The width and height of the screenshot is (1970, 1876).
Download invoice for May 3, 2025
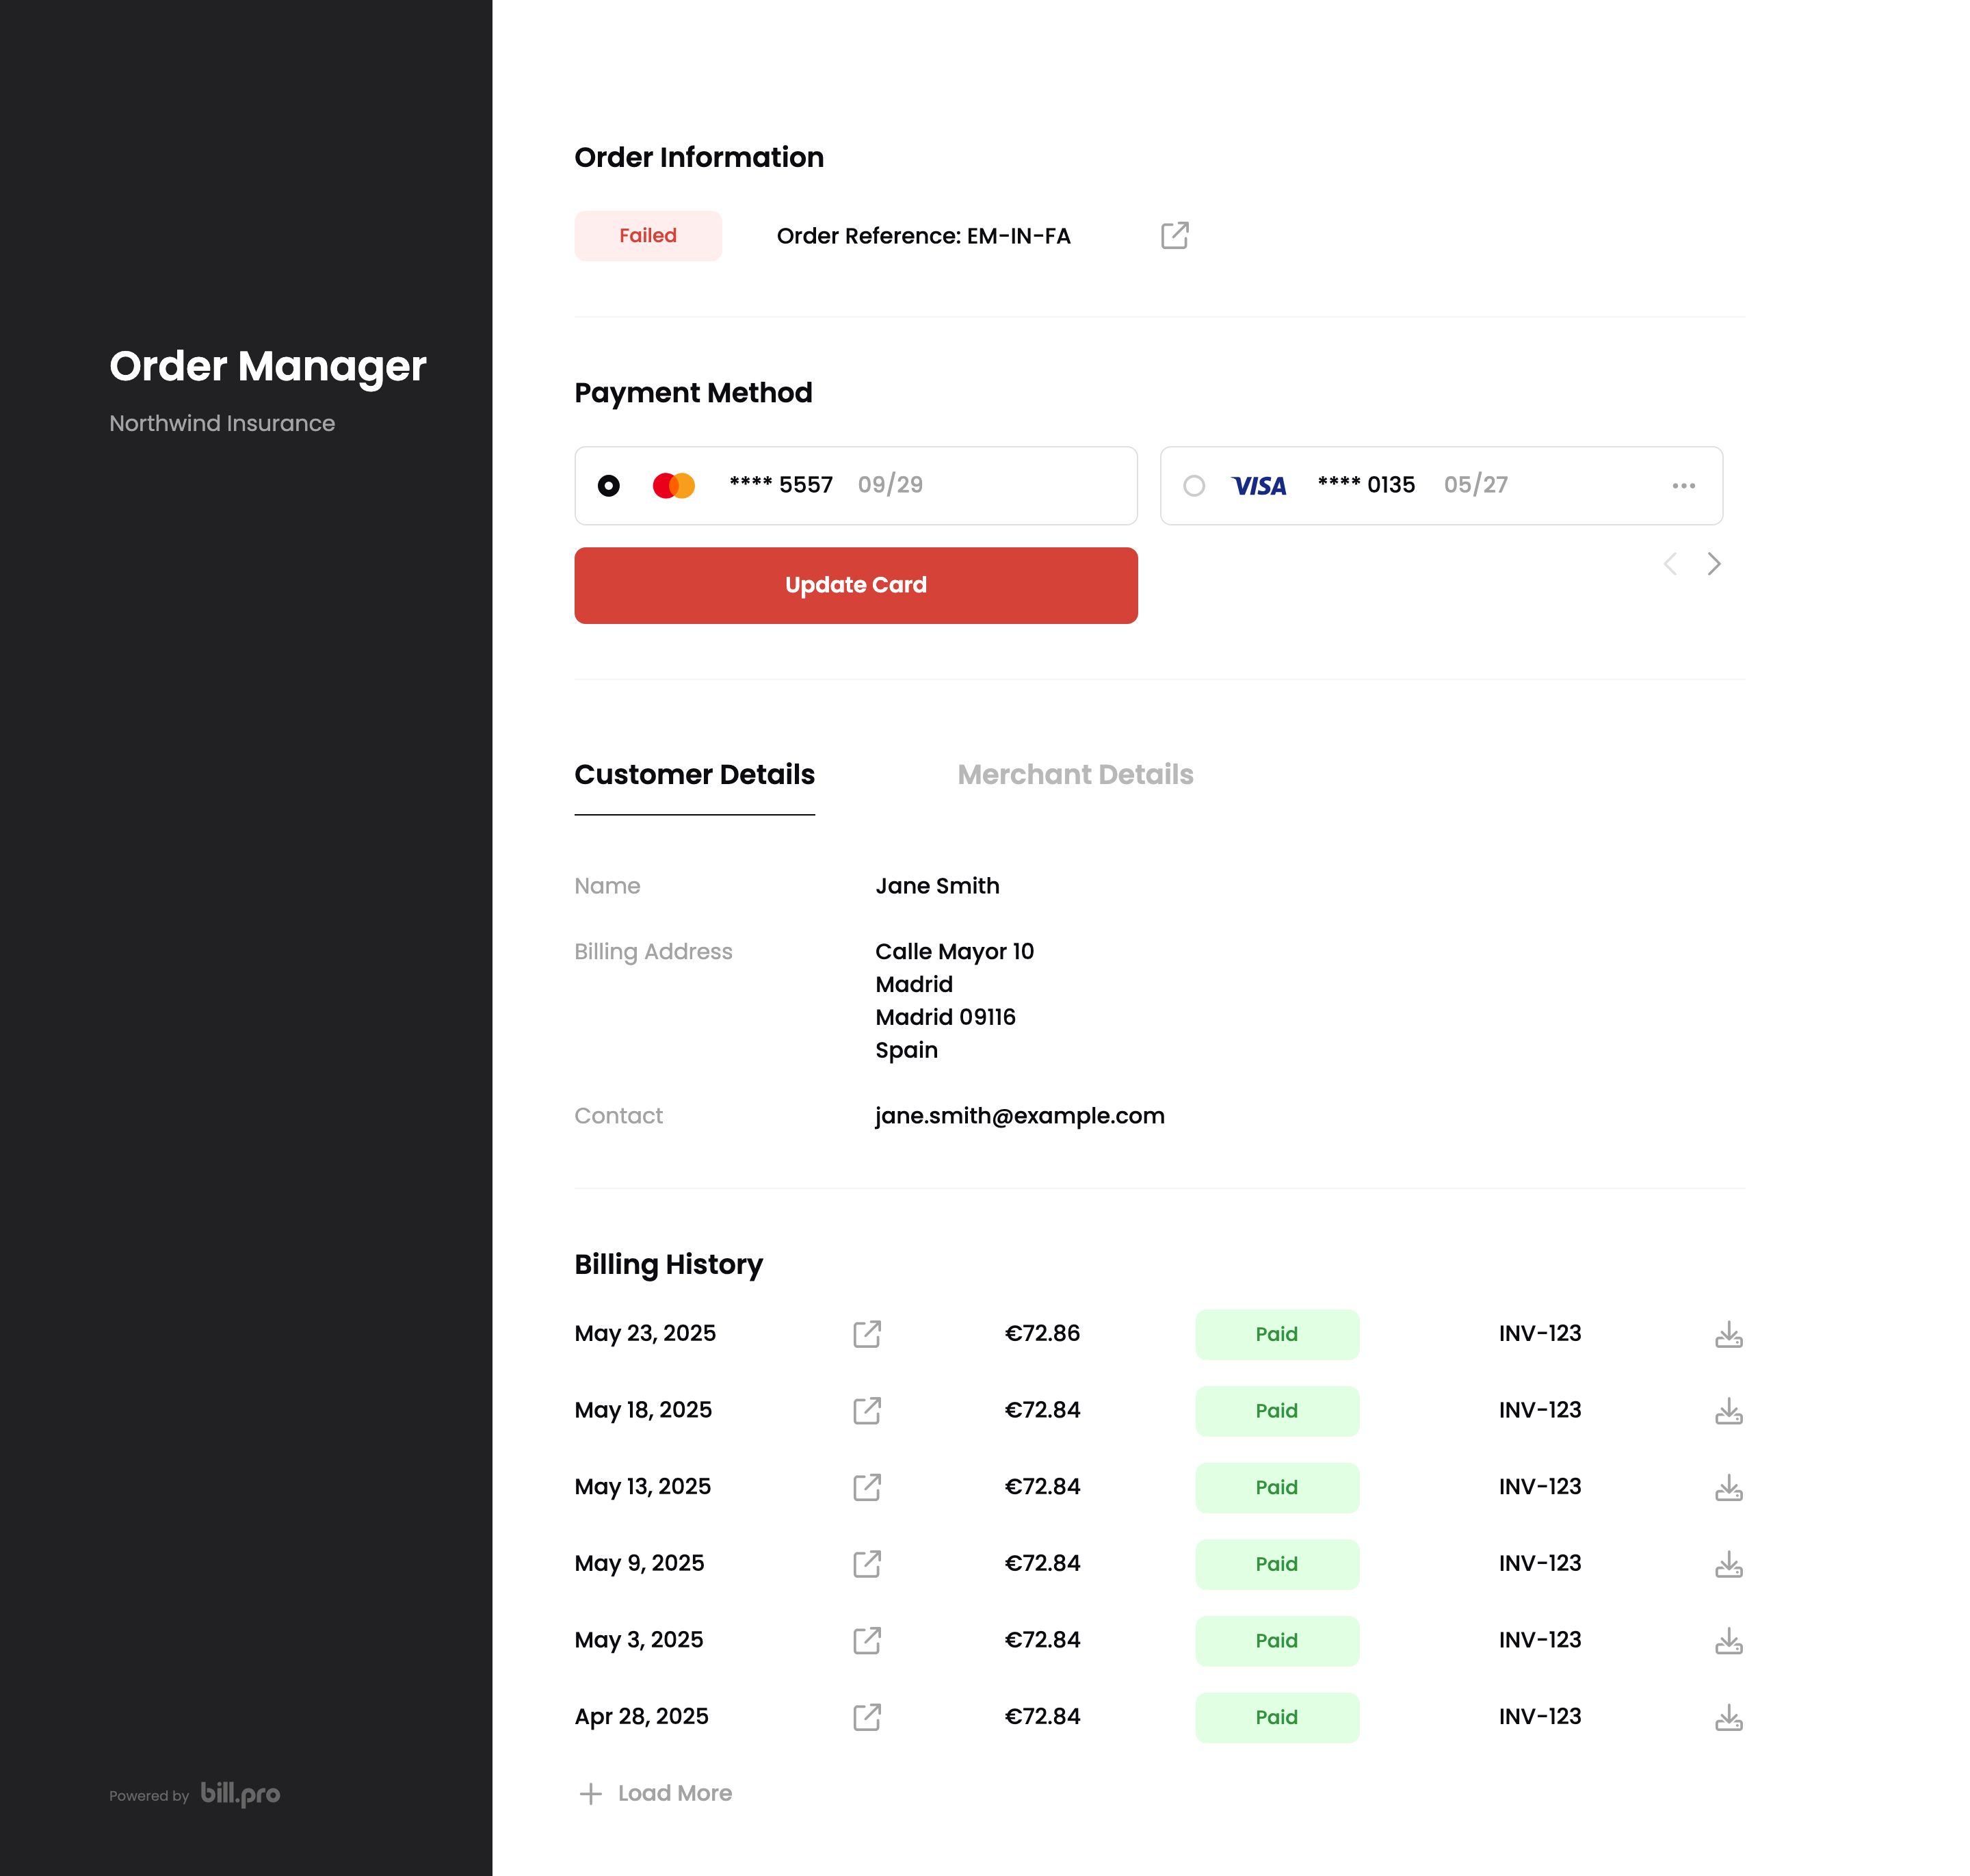(x=1729, y=1641)
